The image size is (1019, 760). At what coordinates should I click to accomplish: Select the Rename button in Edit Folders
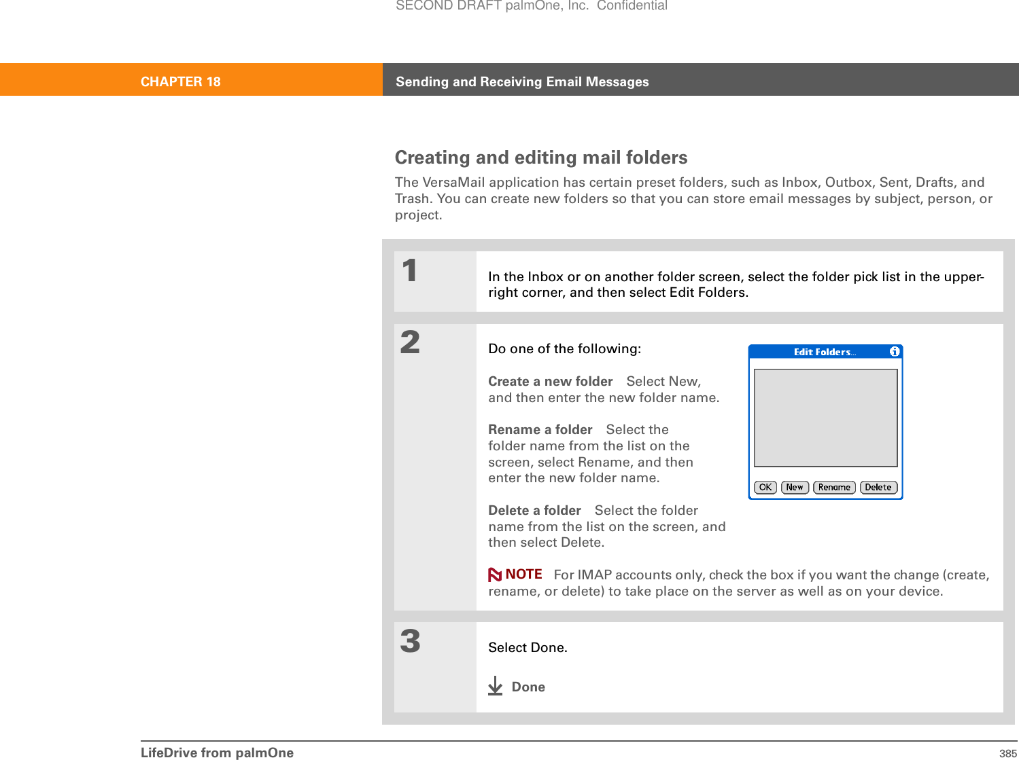tap(834, 487)
